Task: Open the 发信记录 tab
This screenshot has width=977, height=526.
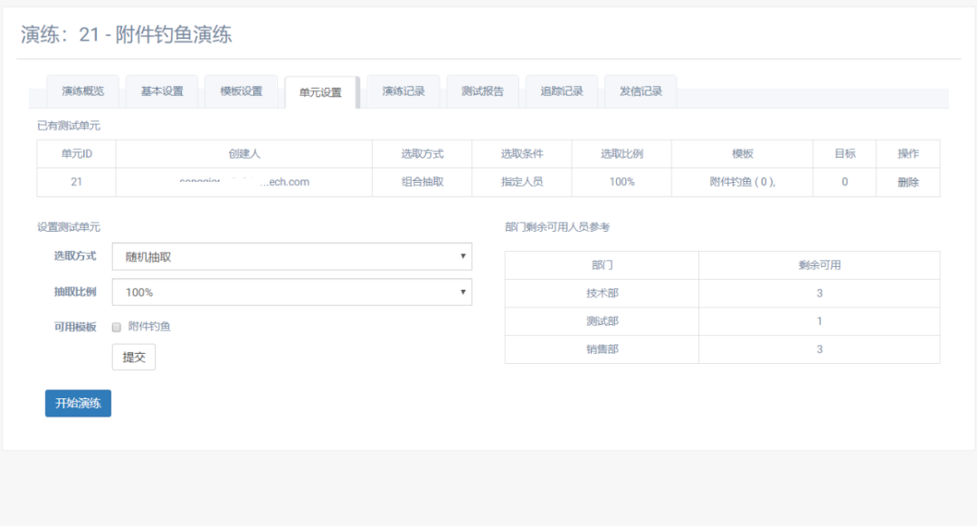Action: click(x=640, y=91)
